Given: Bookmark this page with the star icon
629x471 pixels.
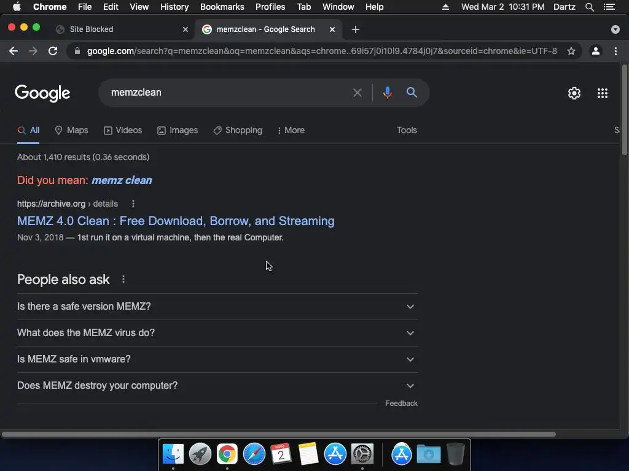Looking at the screenshot, I should (571, 51).
